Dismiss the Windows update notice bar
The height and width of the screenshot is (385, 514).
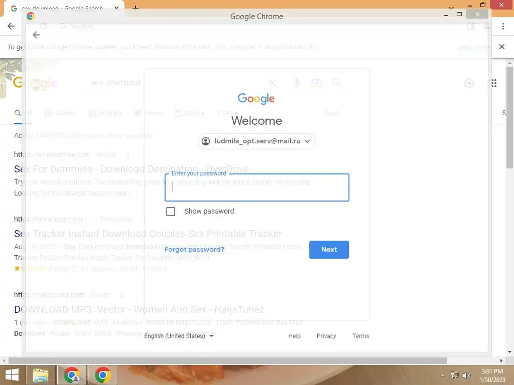pyautogui.click(x=501, y=47)
